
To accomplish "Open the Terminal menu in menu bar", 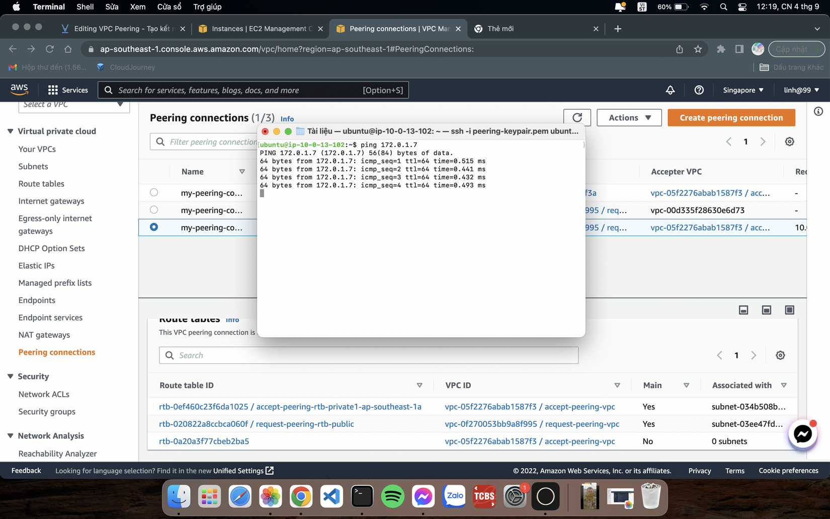I will [x=49, y=7].
